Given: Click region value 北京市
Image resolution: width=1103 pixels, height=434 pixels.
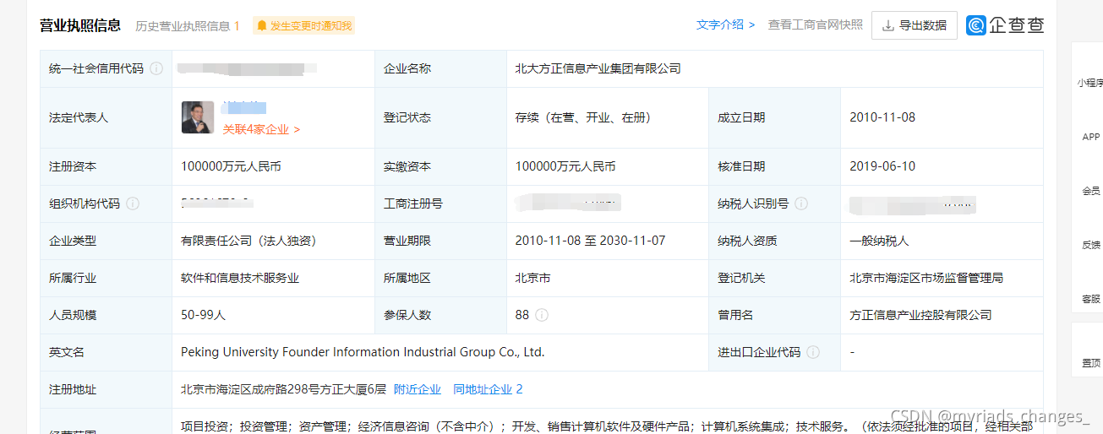Looking at the screenshot, I should [532, 278].
